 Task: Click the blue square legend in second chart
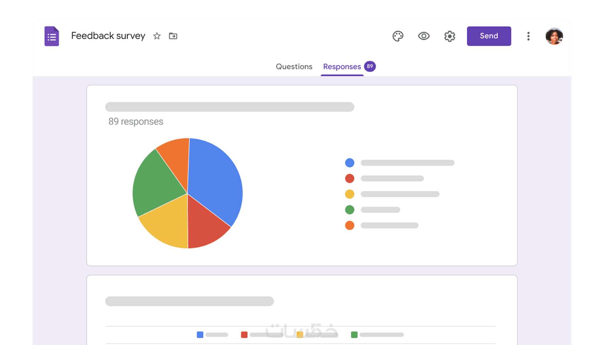200,335
